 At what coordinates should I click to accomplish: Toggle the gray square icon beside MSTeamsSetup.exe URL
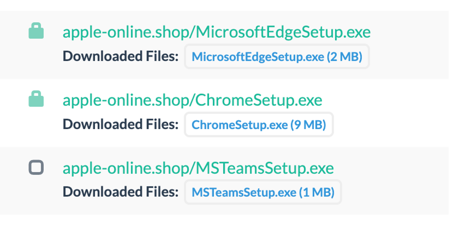[x=36, y=167]
